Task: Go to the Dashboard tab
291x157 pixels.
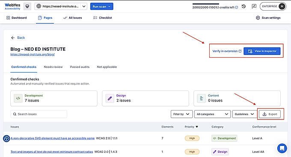Action: tap(17, 18)
